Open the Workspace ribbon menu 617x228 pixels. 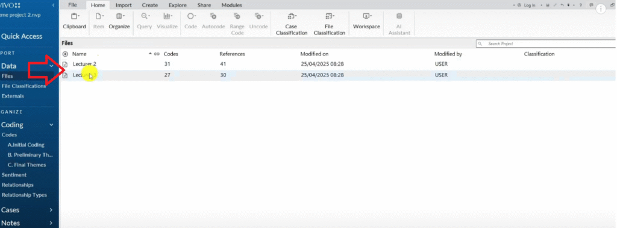click(366, 21)
